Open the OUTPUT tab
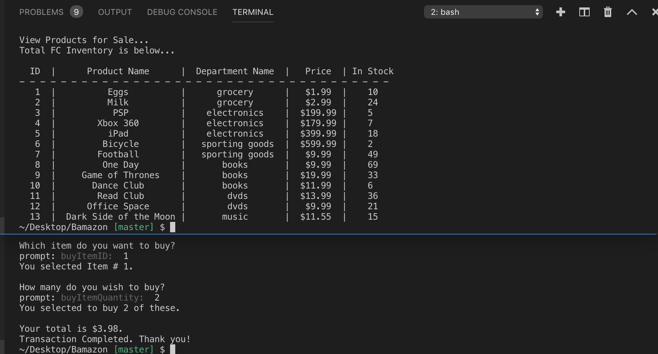The image size is (658, 354). point(115,12)
